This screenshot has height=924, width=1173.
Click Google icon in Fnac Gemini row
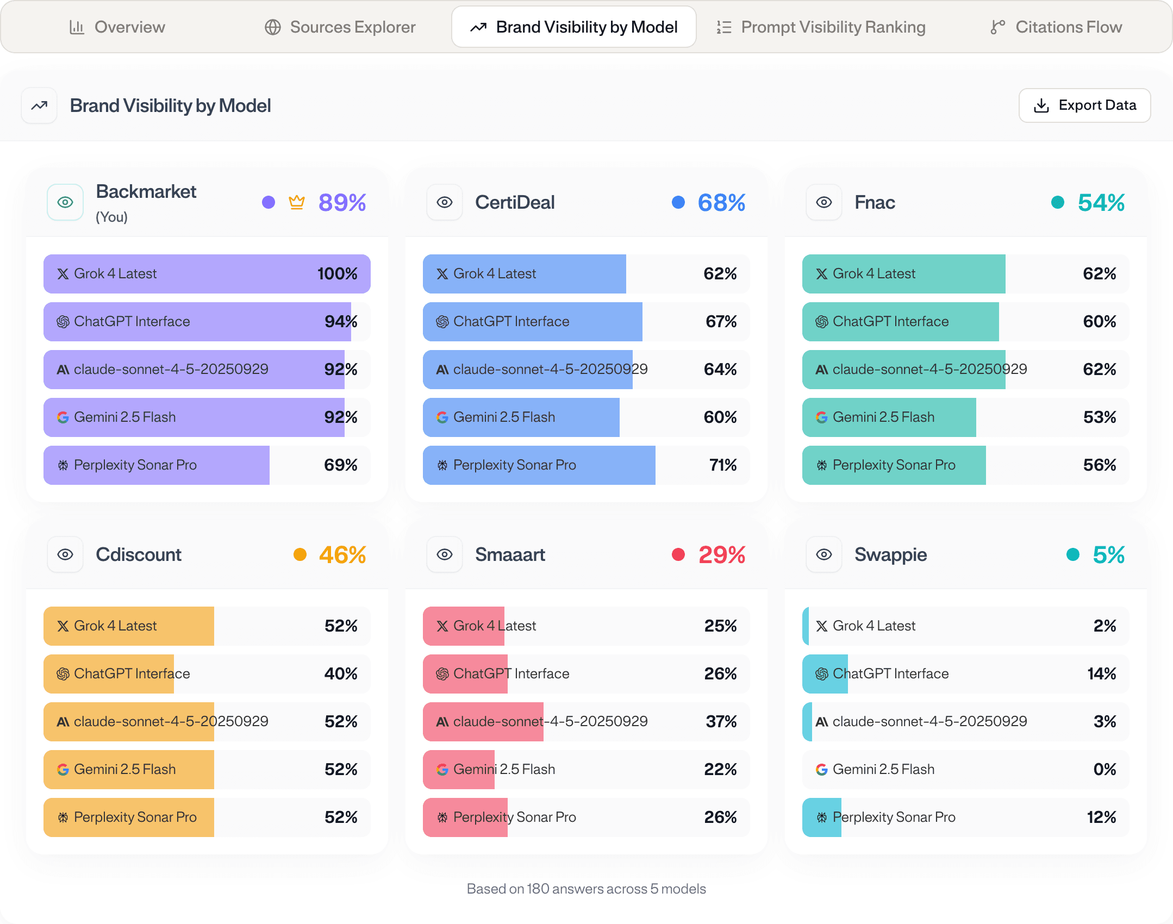(x=822, y=417)
